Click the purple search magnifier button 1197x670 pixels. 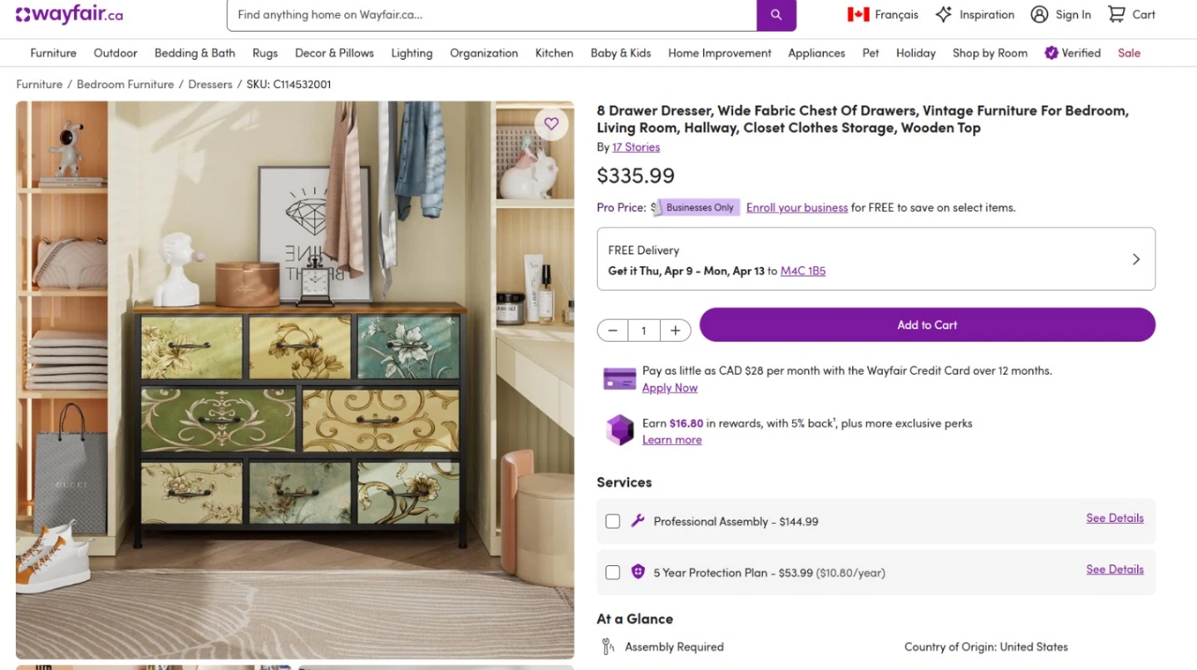pos(776,15)
